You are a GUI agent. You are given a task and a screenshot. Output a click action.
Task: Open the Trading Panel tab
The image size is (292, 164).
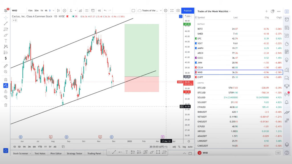[x=94, y=153]
